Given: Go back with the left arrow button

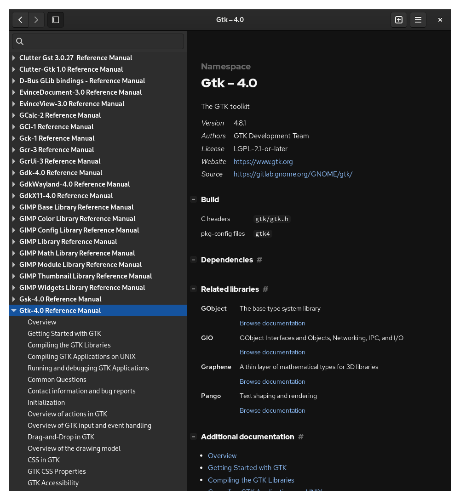Looking at the screenshot, I should coord(20,20).
